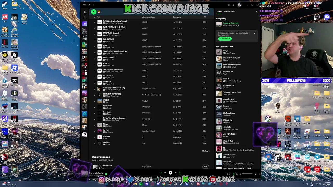Sort by Date added column header

[177, 17]
